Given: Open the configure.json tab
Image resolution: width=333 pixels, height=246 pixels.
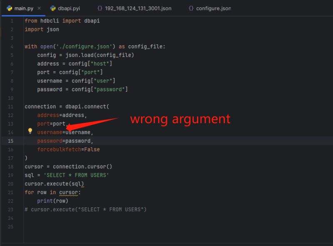Looking at the screenshot, I should (210, 8).
